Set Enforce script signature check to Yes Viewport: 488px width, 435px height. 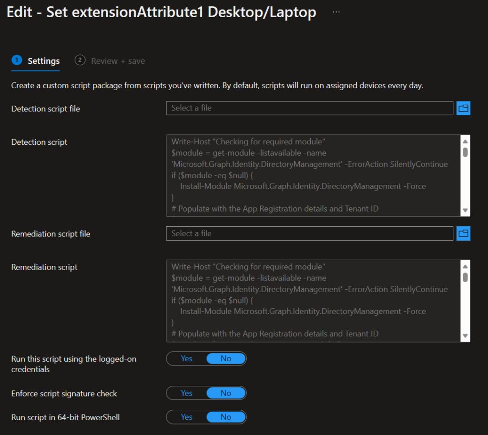pyautogui.click(x=187, y=393)
